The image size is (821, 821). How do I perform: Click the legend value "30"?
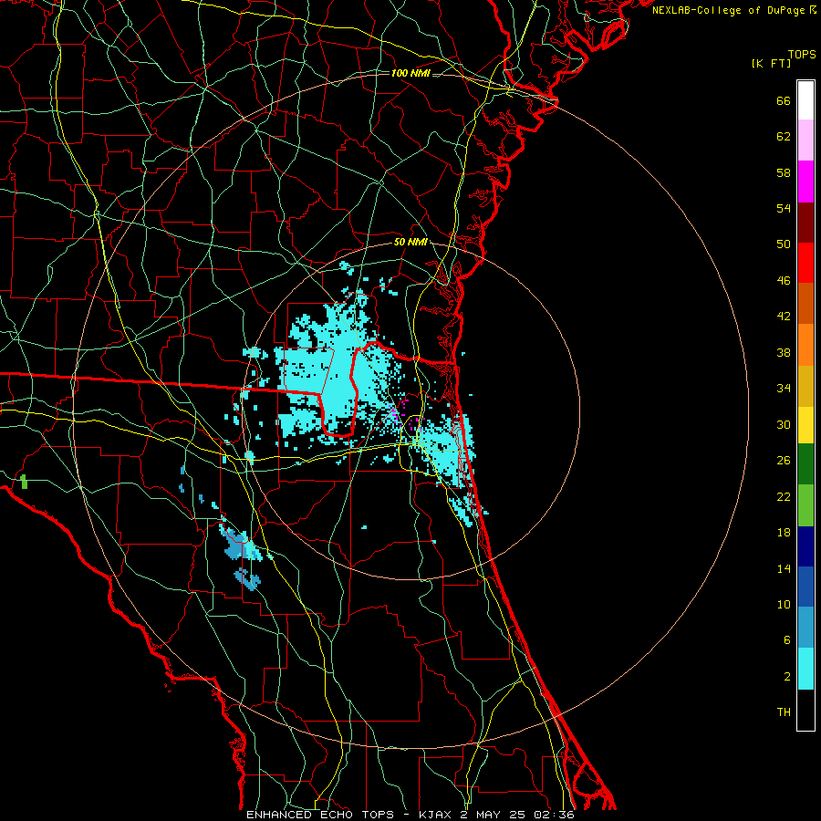[784, 424]
